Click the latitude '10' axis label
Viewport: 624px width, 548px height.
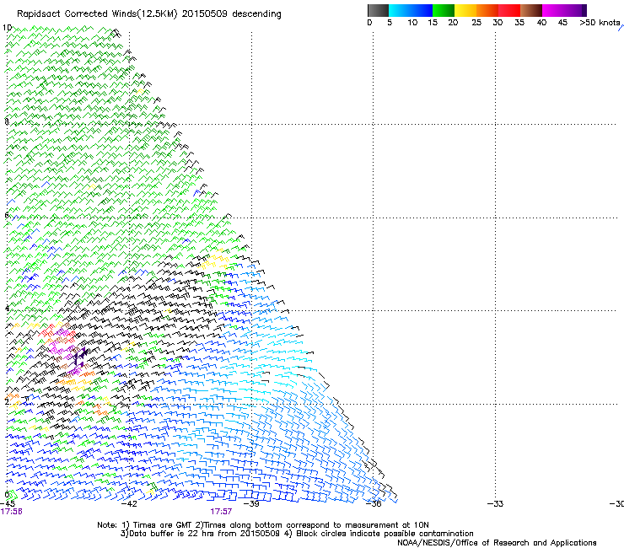click(x=7, y=28)
